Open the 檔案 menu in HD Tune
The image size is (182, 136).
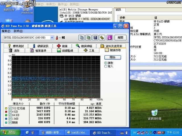click(6, 31)
